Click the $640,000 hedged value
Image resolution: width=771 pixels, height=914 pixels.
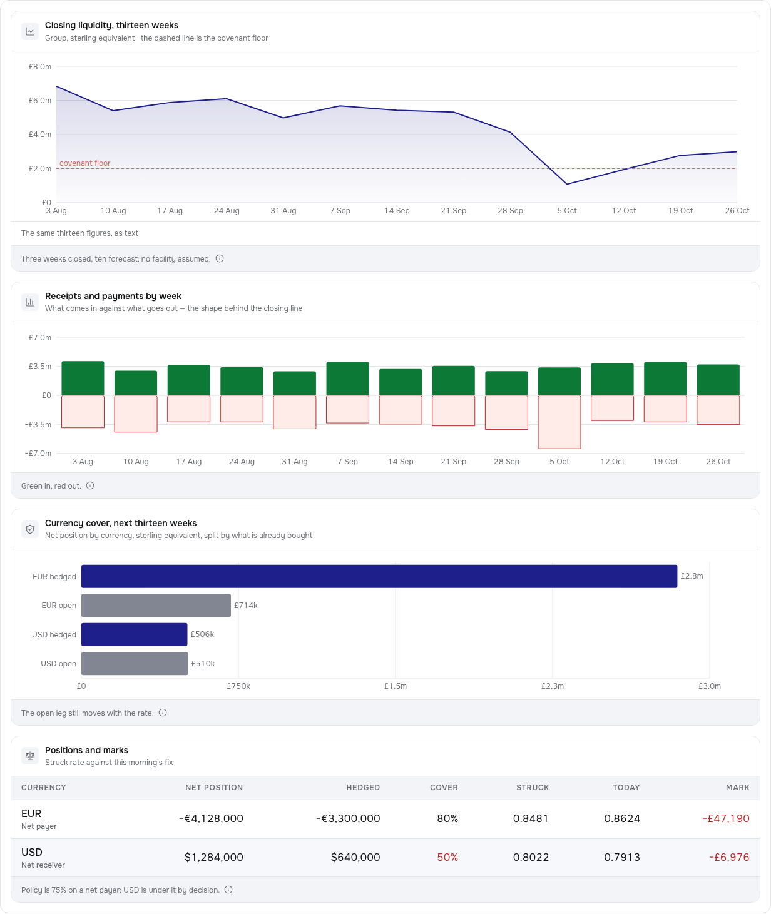pos(355,857)
